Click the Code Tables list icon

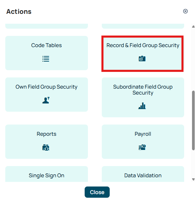click(46, 59)
